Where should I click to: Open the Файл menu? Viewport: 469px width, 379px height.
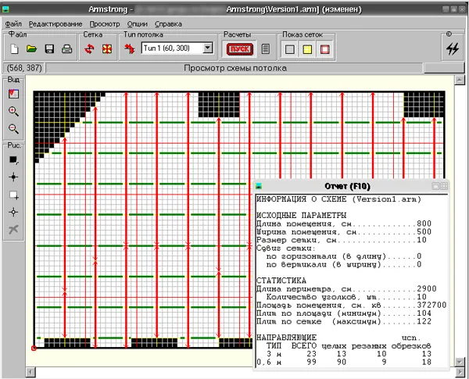tap(13, 24)
